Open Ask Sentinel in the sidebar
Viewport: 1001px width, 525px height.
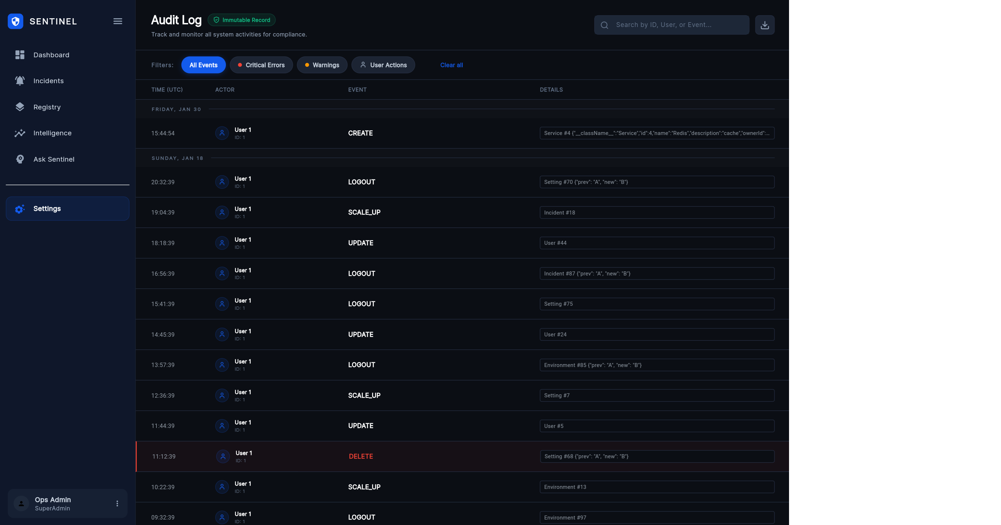[54, 159]
